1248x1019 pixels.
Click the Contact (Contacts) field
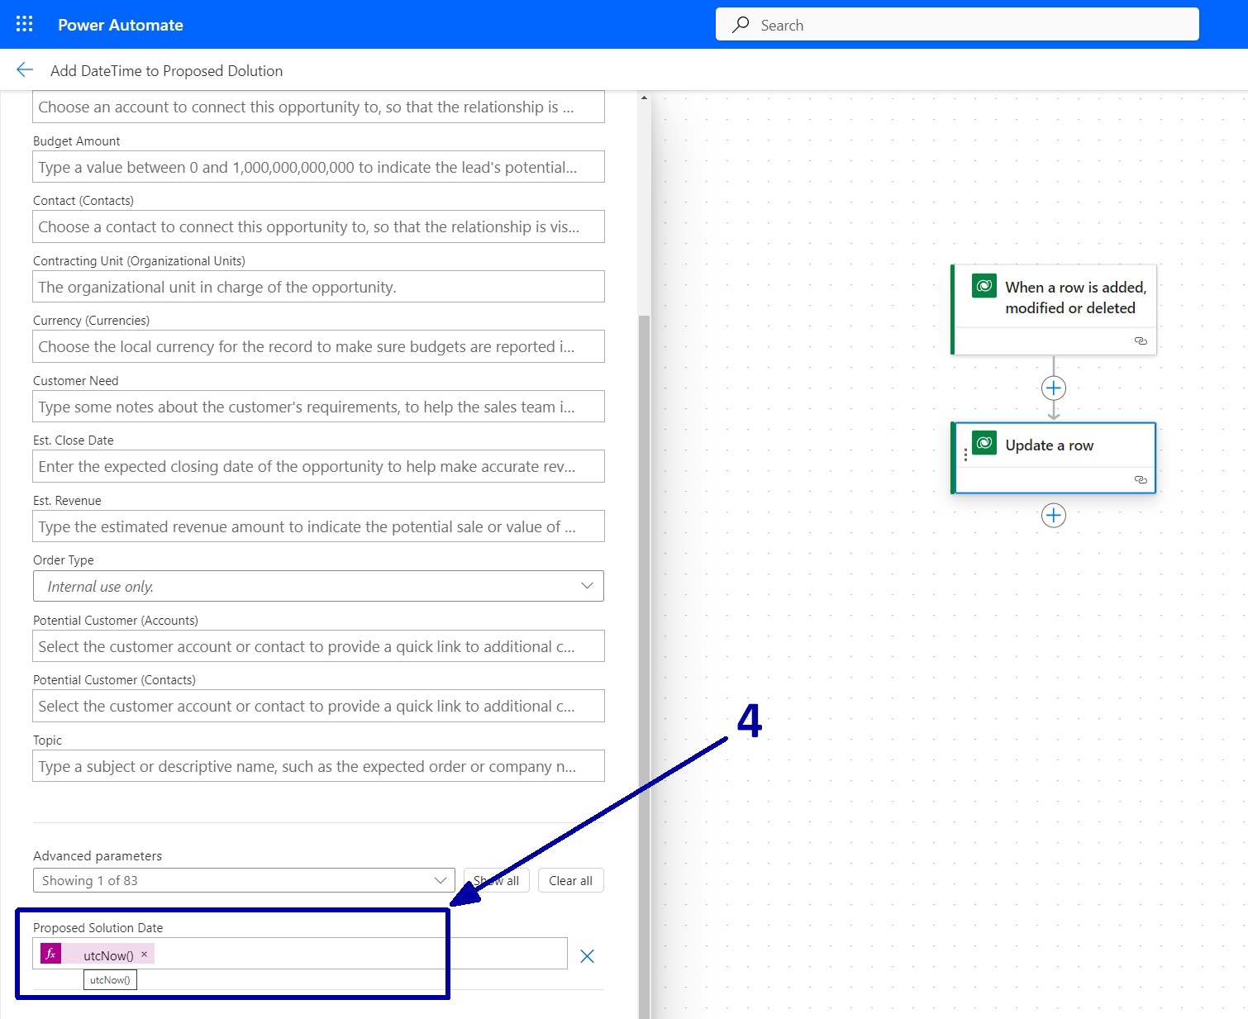tap(318, 226)
